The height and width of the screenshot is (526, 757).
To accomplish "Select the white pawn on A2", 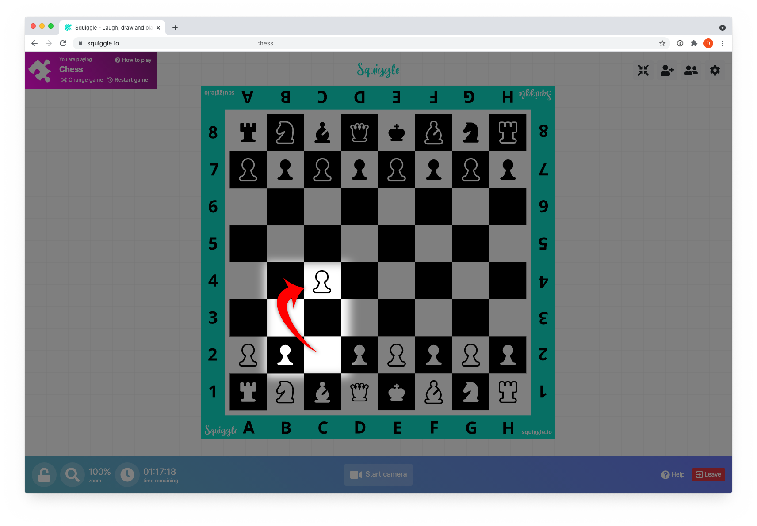I will point(248,355).
